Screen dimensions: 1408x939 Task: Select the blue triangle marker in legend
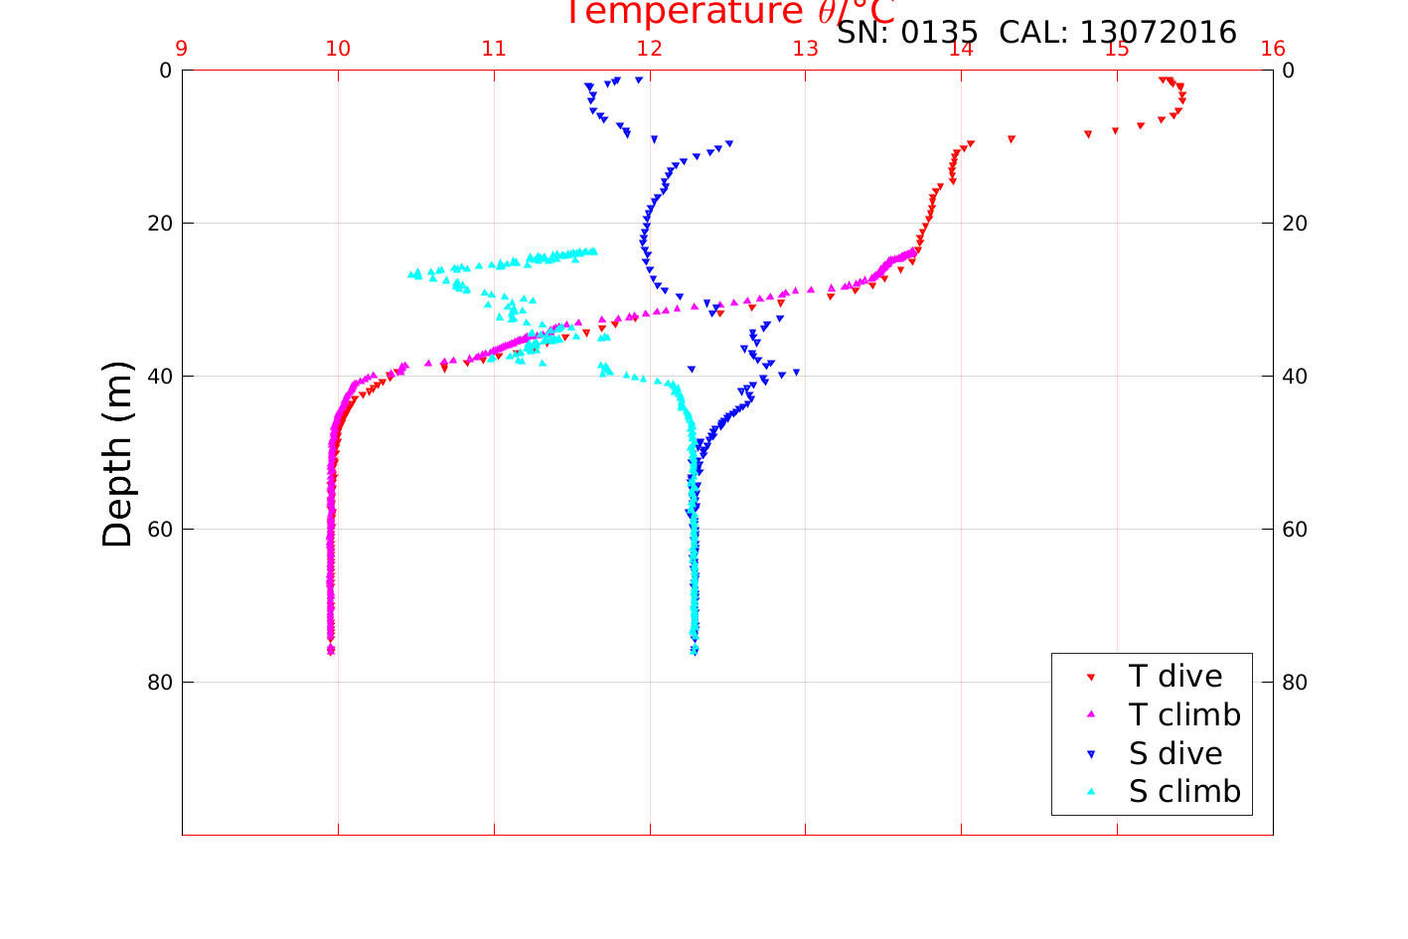tap(1090, 754)
